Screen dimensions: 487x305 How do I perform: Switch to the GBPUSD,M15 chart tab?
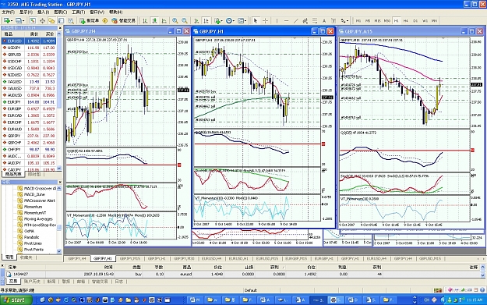point(430,258)
